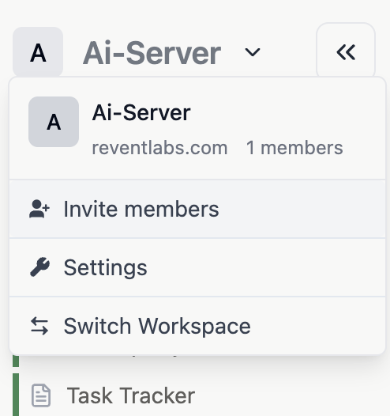Collapse the sidebar with the double-chevron button
390x416 pixels.
tap(346, 52)
